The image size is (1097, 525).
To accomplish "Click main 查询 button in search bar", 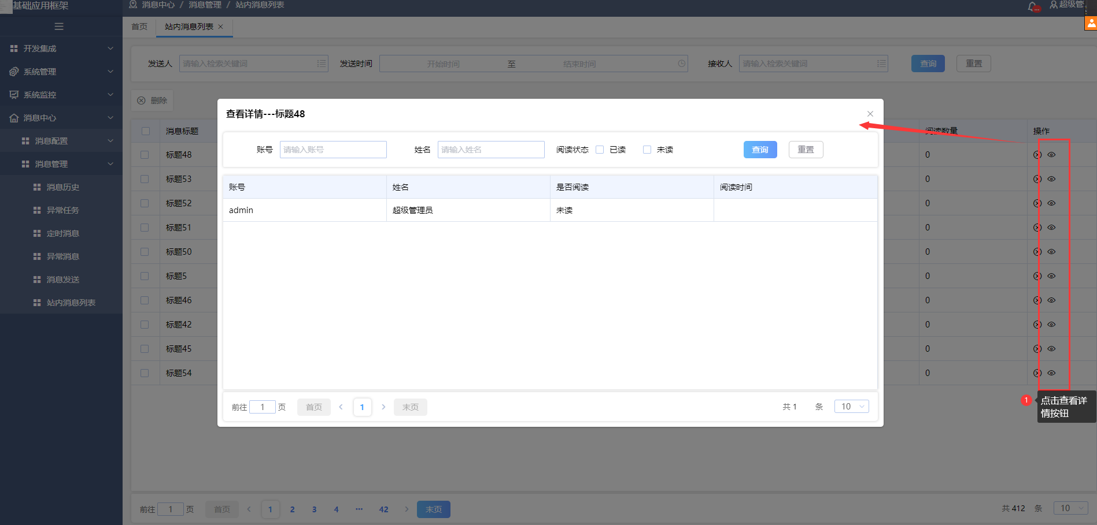I will click(x=928, y=64).
